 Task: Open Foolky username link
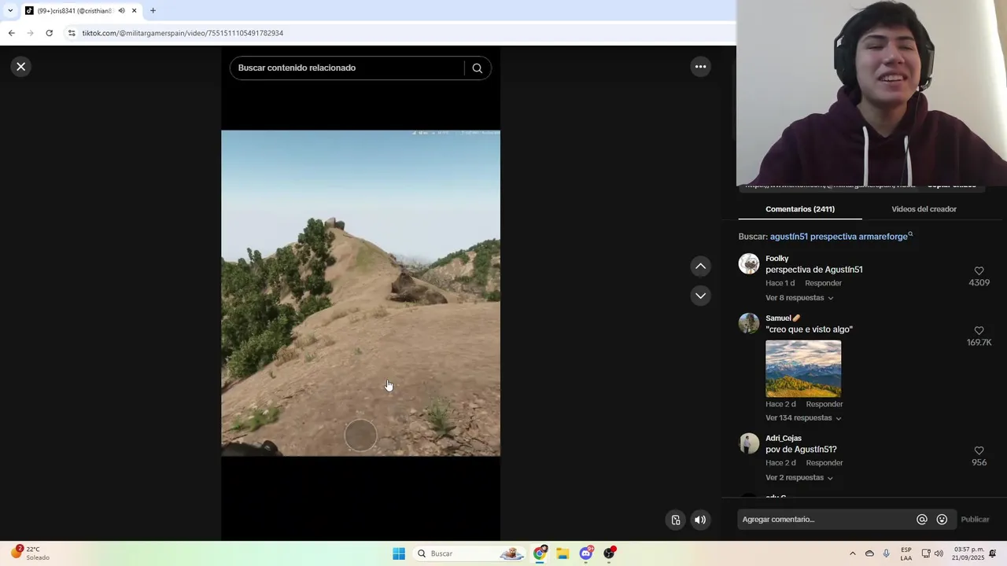[777, 259]
